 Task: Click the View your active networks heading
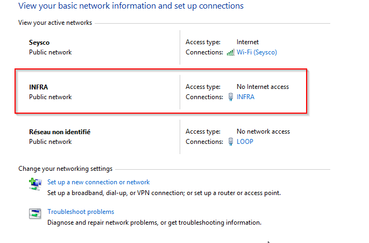[x=55, y=23]
